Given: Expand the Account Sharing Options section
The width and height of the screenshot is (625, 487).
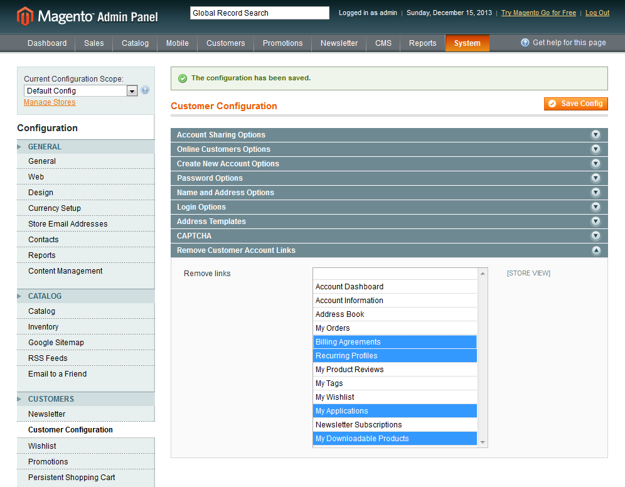Looking at the screenshot, I should 389,135.
